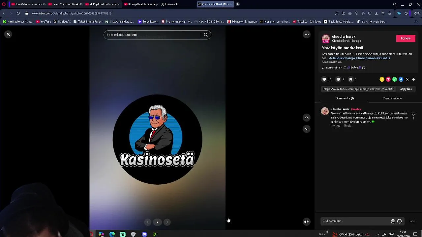
Task: Reply to Claudia Barsk's comment
Action: 348,126
